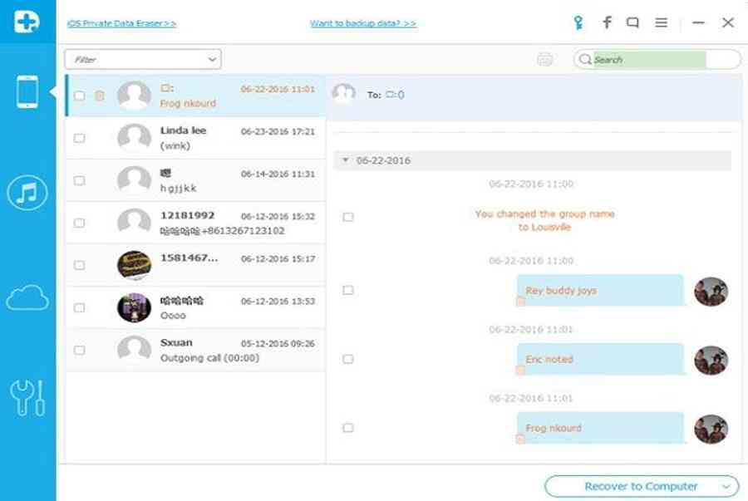This screenshot has width=748, height=501.
Task: Open the cloud backup sidebar section
Action: pos(27,297)
